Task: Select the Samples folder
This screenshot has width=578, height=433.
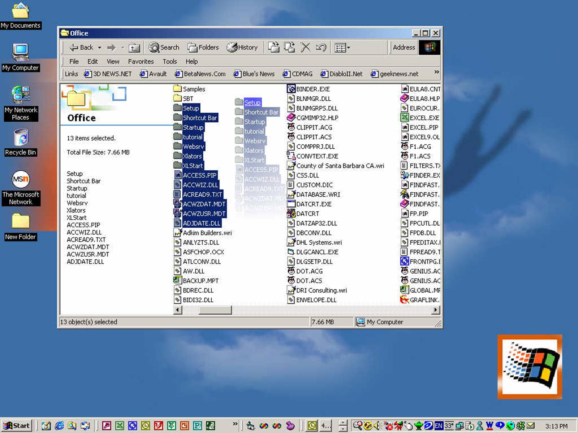Action: pyautogui.click(x=189, y=89)
